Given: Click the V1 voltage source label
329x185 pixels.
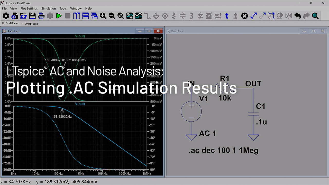Looking at the screenshot, I should (204, 98).
